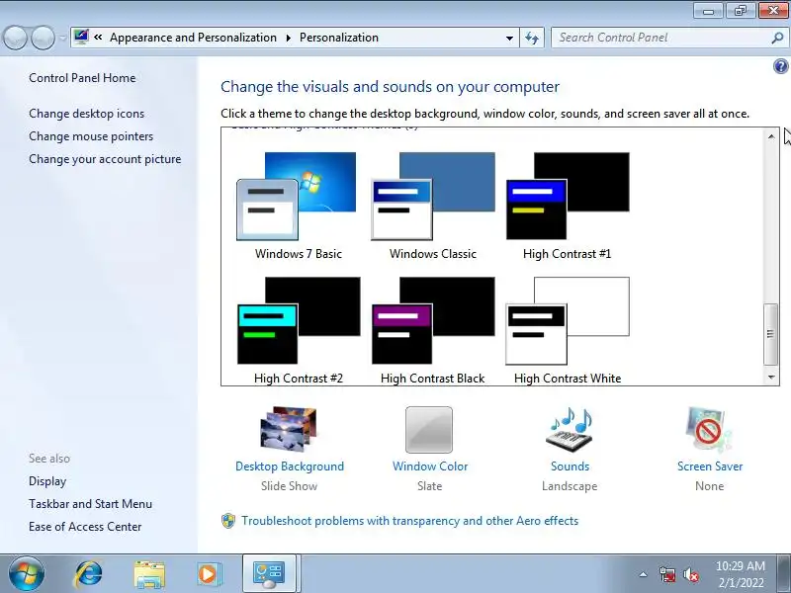Open the Window Color slate swatch

429,430
